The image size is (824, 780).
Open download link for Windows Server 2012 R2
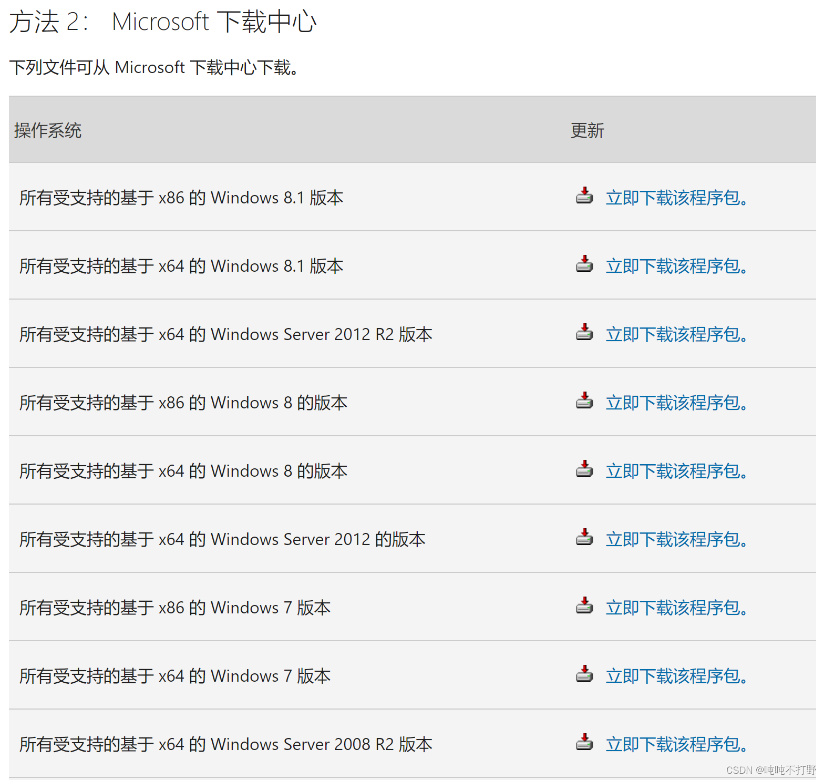[x=676, y=334]
